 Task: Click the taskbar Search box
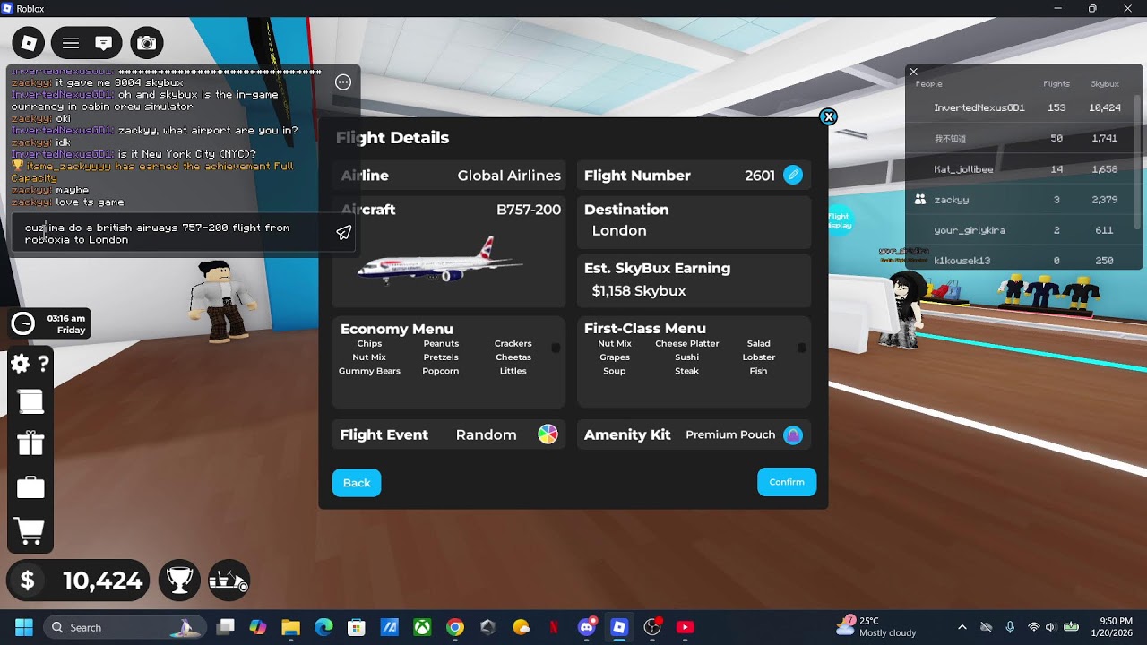point(125,627)
